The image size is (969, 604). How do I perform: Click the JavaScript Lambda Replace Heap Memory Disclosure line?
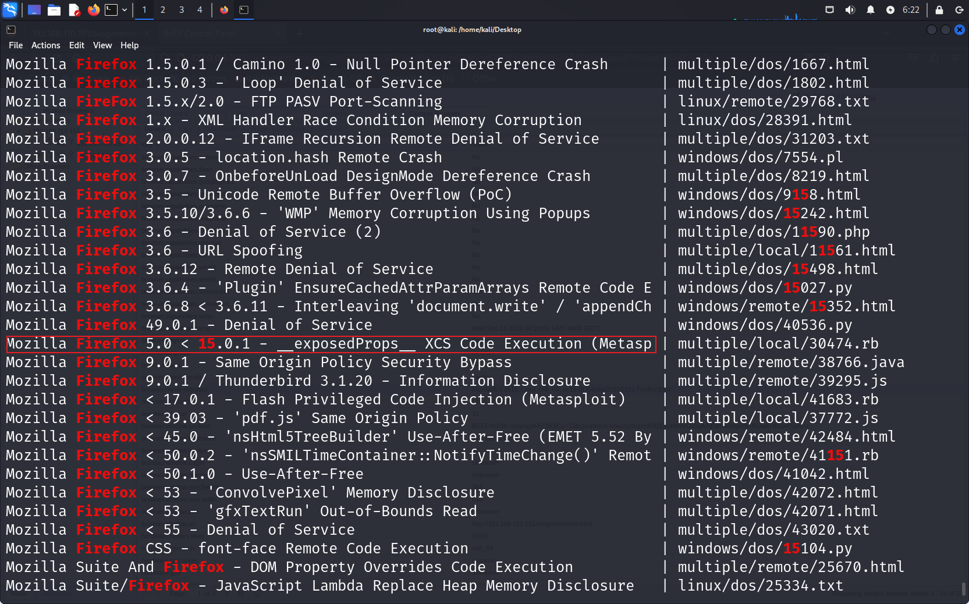pos(320,585)
